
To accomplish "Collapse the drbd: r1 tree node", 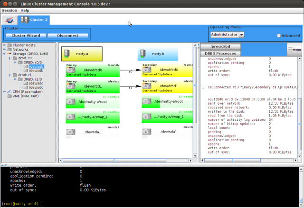I will point(10,75).
